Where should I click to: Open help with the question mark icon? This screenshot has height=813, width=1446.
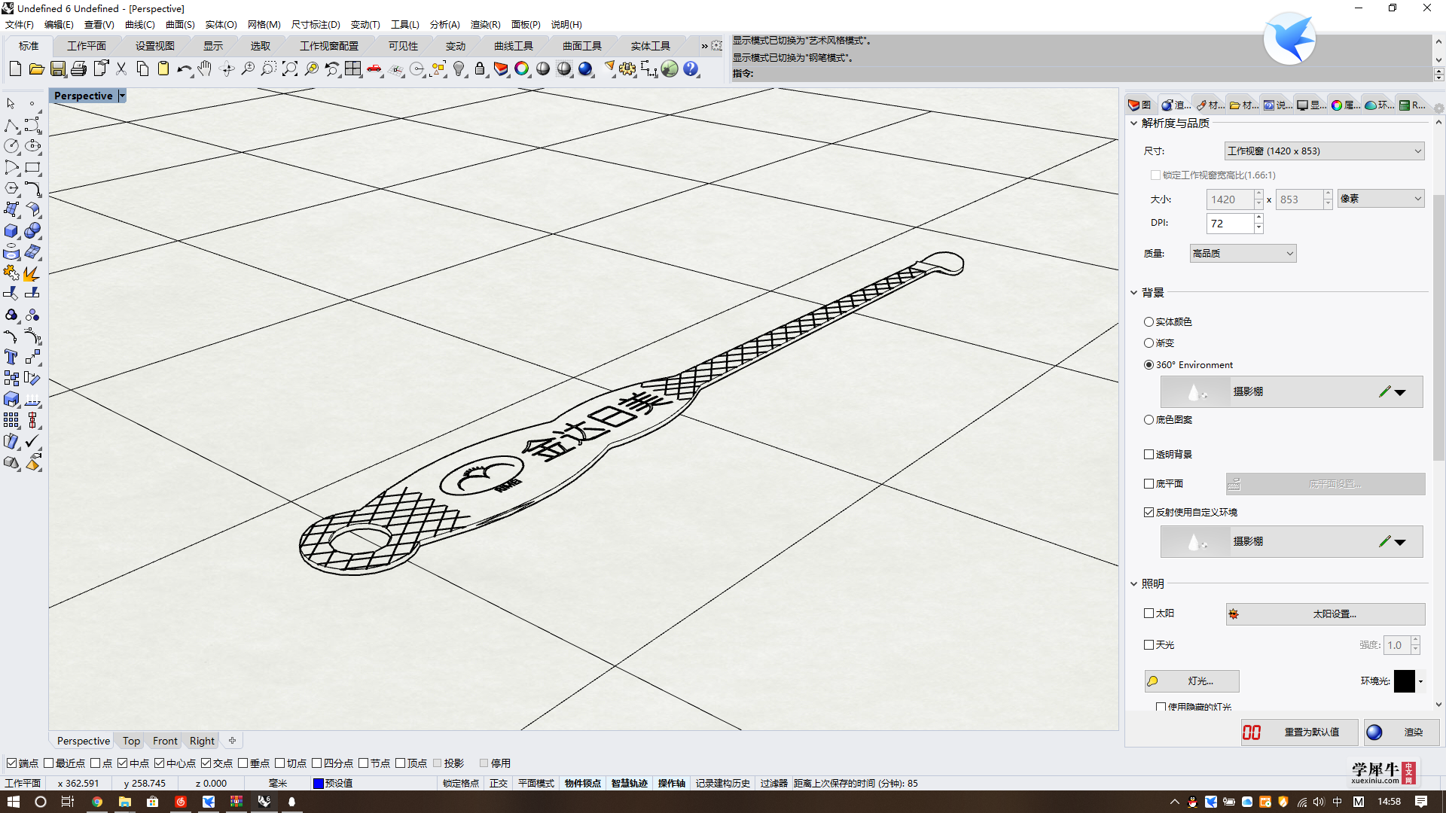click(691, 69)
